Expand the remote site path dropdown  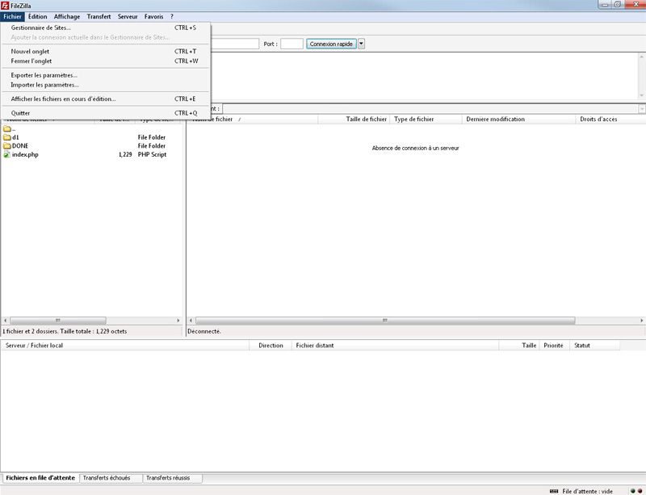point(642,109)
